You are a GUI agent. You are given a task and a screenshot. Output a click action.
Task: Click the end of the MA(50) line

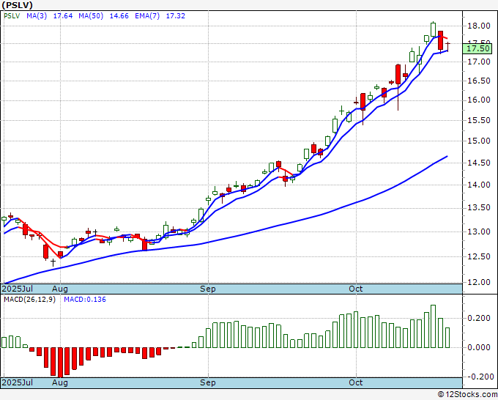[x=447, y=156]
